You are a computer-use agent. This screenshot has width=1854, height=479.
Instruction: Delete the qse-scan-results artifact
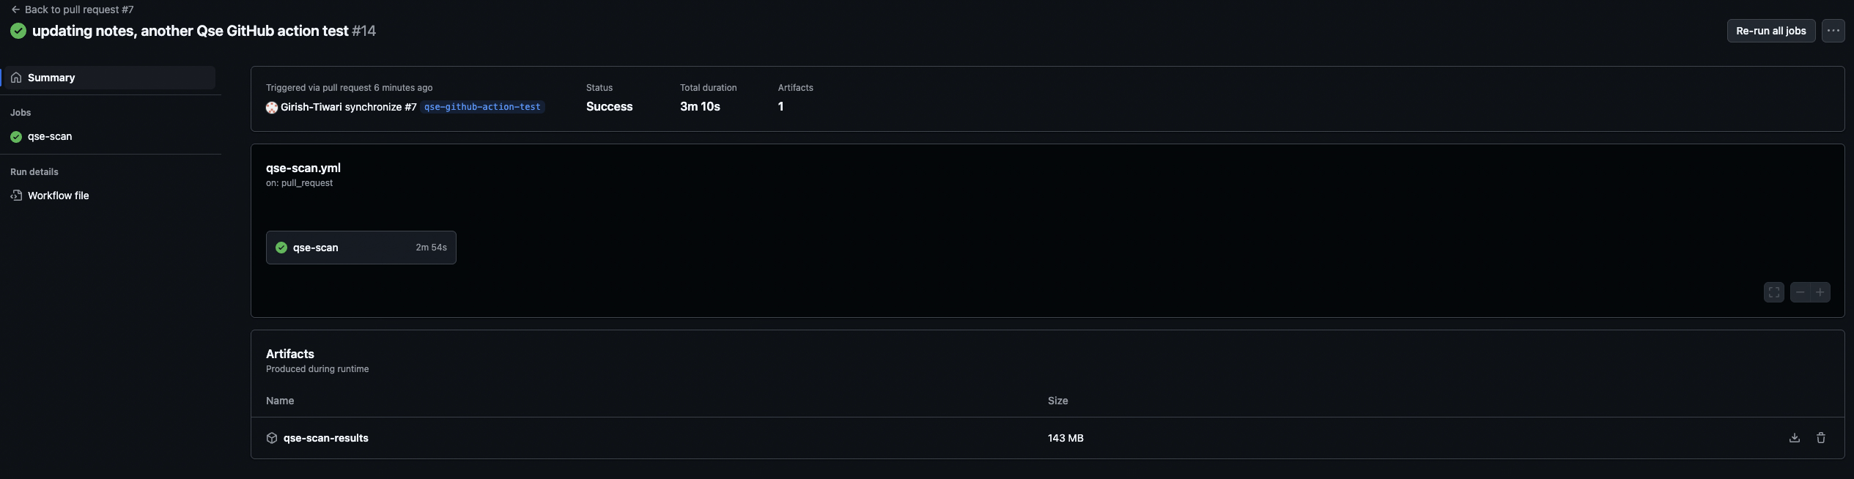[1820, 438]
